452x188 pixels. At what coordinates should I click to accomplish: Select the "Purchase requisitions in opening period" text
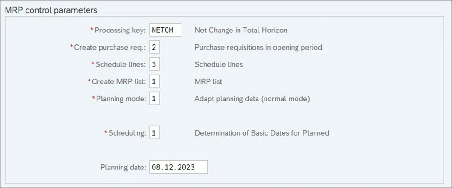click(x=258, y=48)
